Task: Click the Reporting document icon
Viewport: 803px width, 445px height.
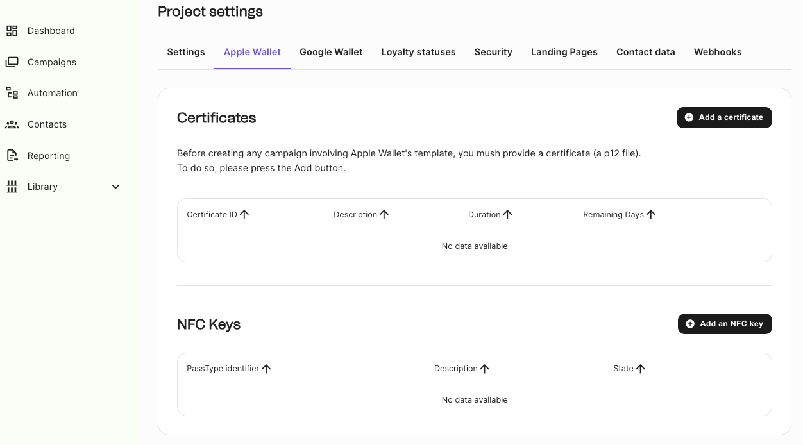Action: tap(12, 156)
